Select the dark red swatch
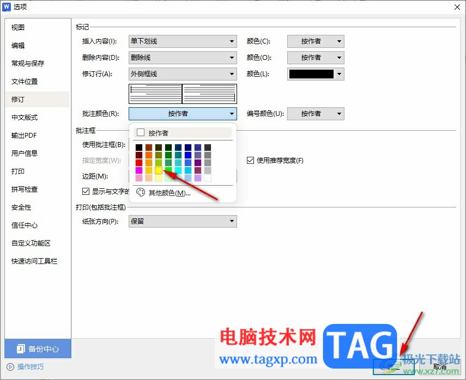The image size is (466, 380). click(x=139, y=155)
